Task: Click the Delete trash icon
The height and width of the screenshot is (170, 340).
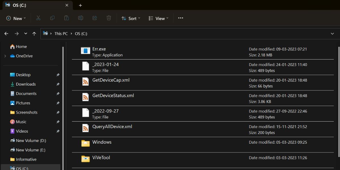Action: [x=109, y=18]
